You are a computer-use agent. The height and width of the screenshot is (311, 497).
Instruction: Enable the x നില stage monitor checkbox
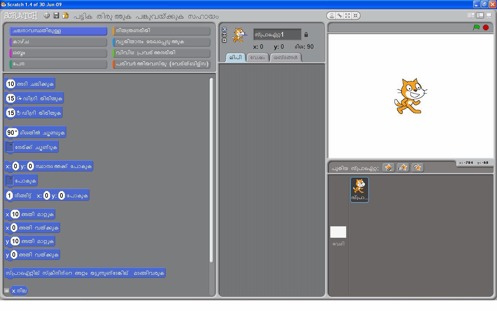tap(6, 291)
